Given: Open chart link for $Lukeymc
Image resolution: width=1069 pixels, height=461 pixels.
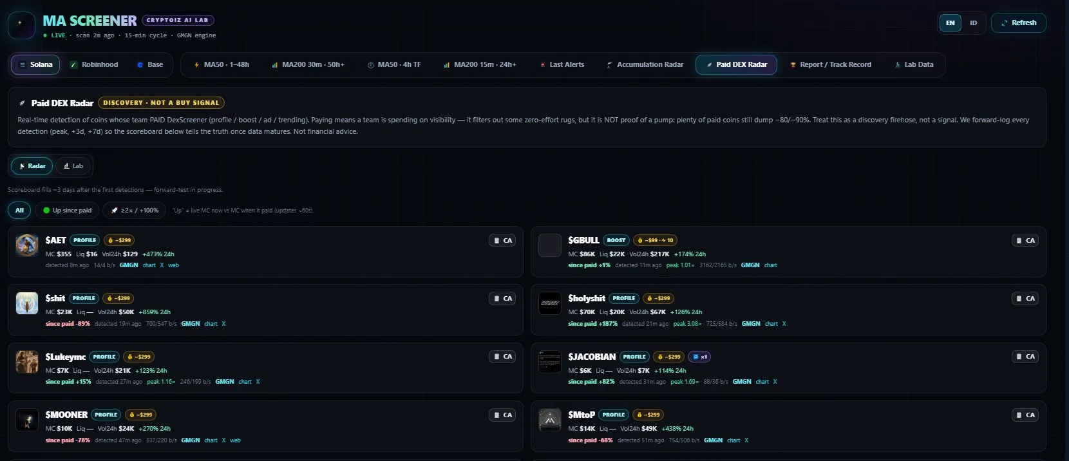Looking at the screenshot, I should point(245,382).
